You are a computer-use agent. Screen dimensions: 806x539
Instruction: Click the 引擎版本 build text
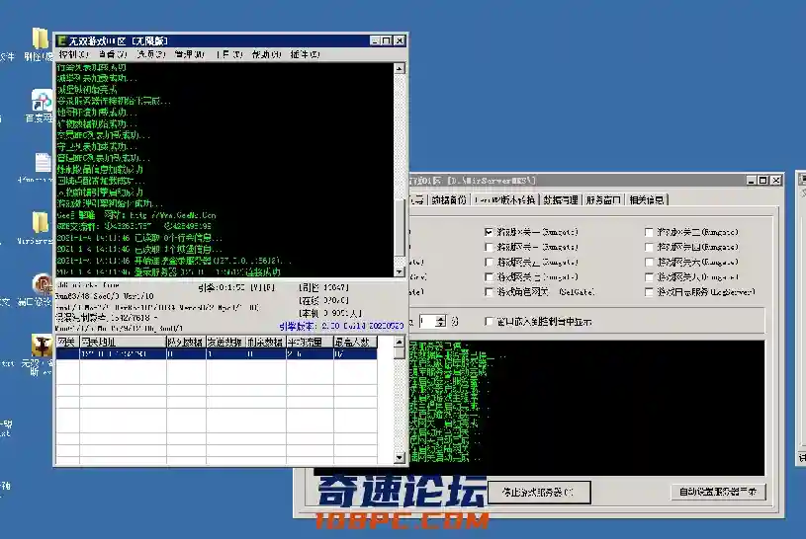click(x=342, y=326)
